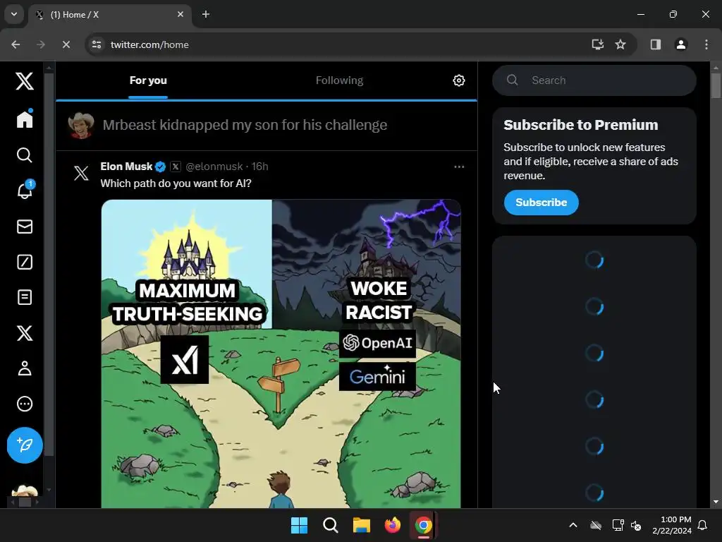
Task: Open Explore using magnifier sidebar icon
Action: [25, 155]
